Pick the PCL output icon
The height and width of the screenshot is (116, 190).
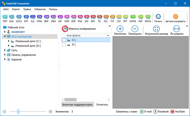pos(106,17)
